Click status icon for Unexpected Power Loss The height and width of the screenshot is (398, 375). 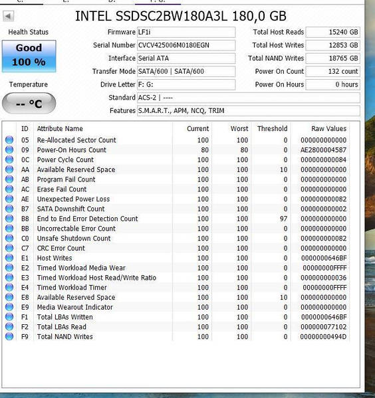9,199
